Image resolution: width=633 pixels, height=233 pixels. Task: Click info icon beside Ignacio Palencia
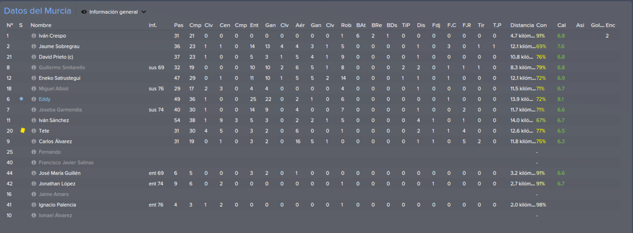click(x=34, y=205)
